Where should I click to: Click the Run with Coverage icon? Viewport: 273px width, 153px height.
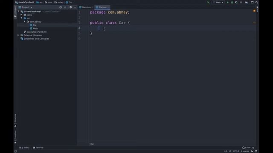click(x=236, y=3)
